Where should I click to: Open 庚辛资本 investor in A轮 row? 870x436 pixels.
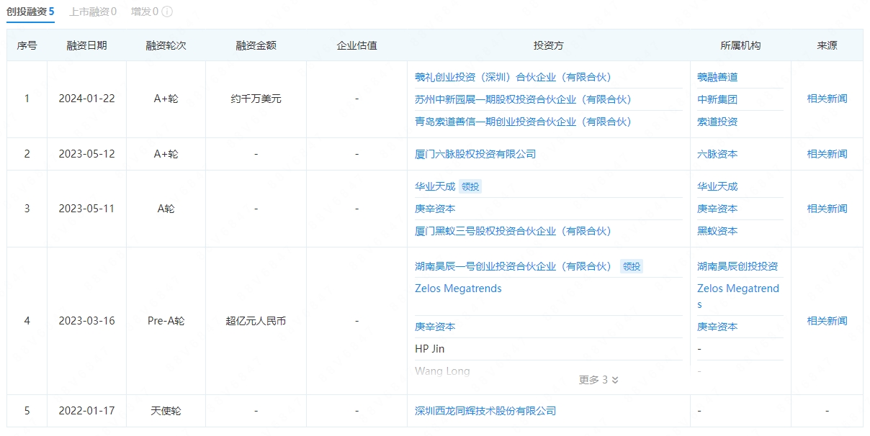(x=435, y=209)
